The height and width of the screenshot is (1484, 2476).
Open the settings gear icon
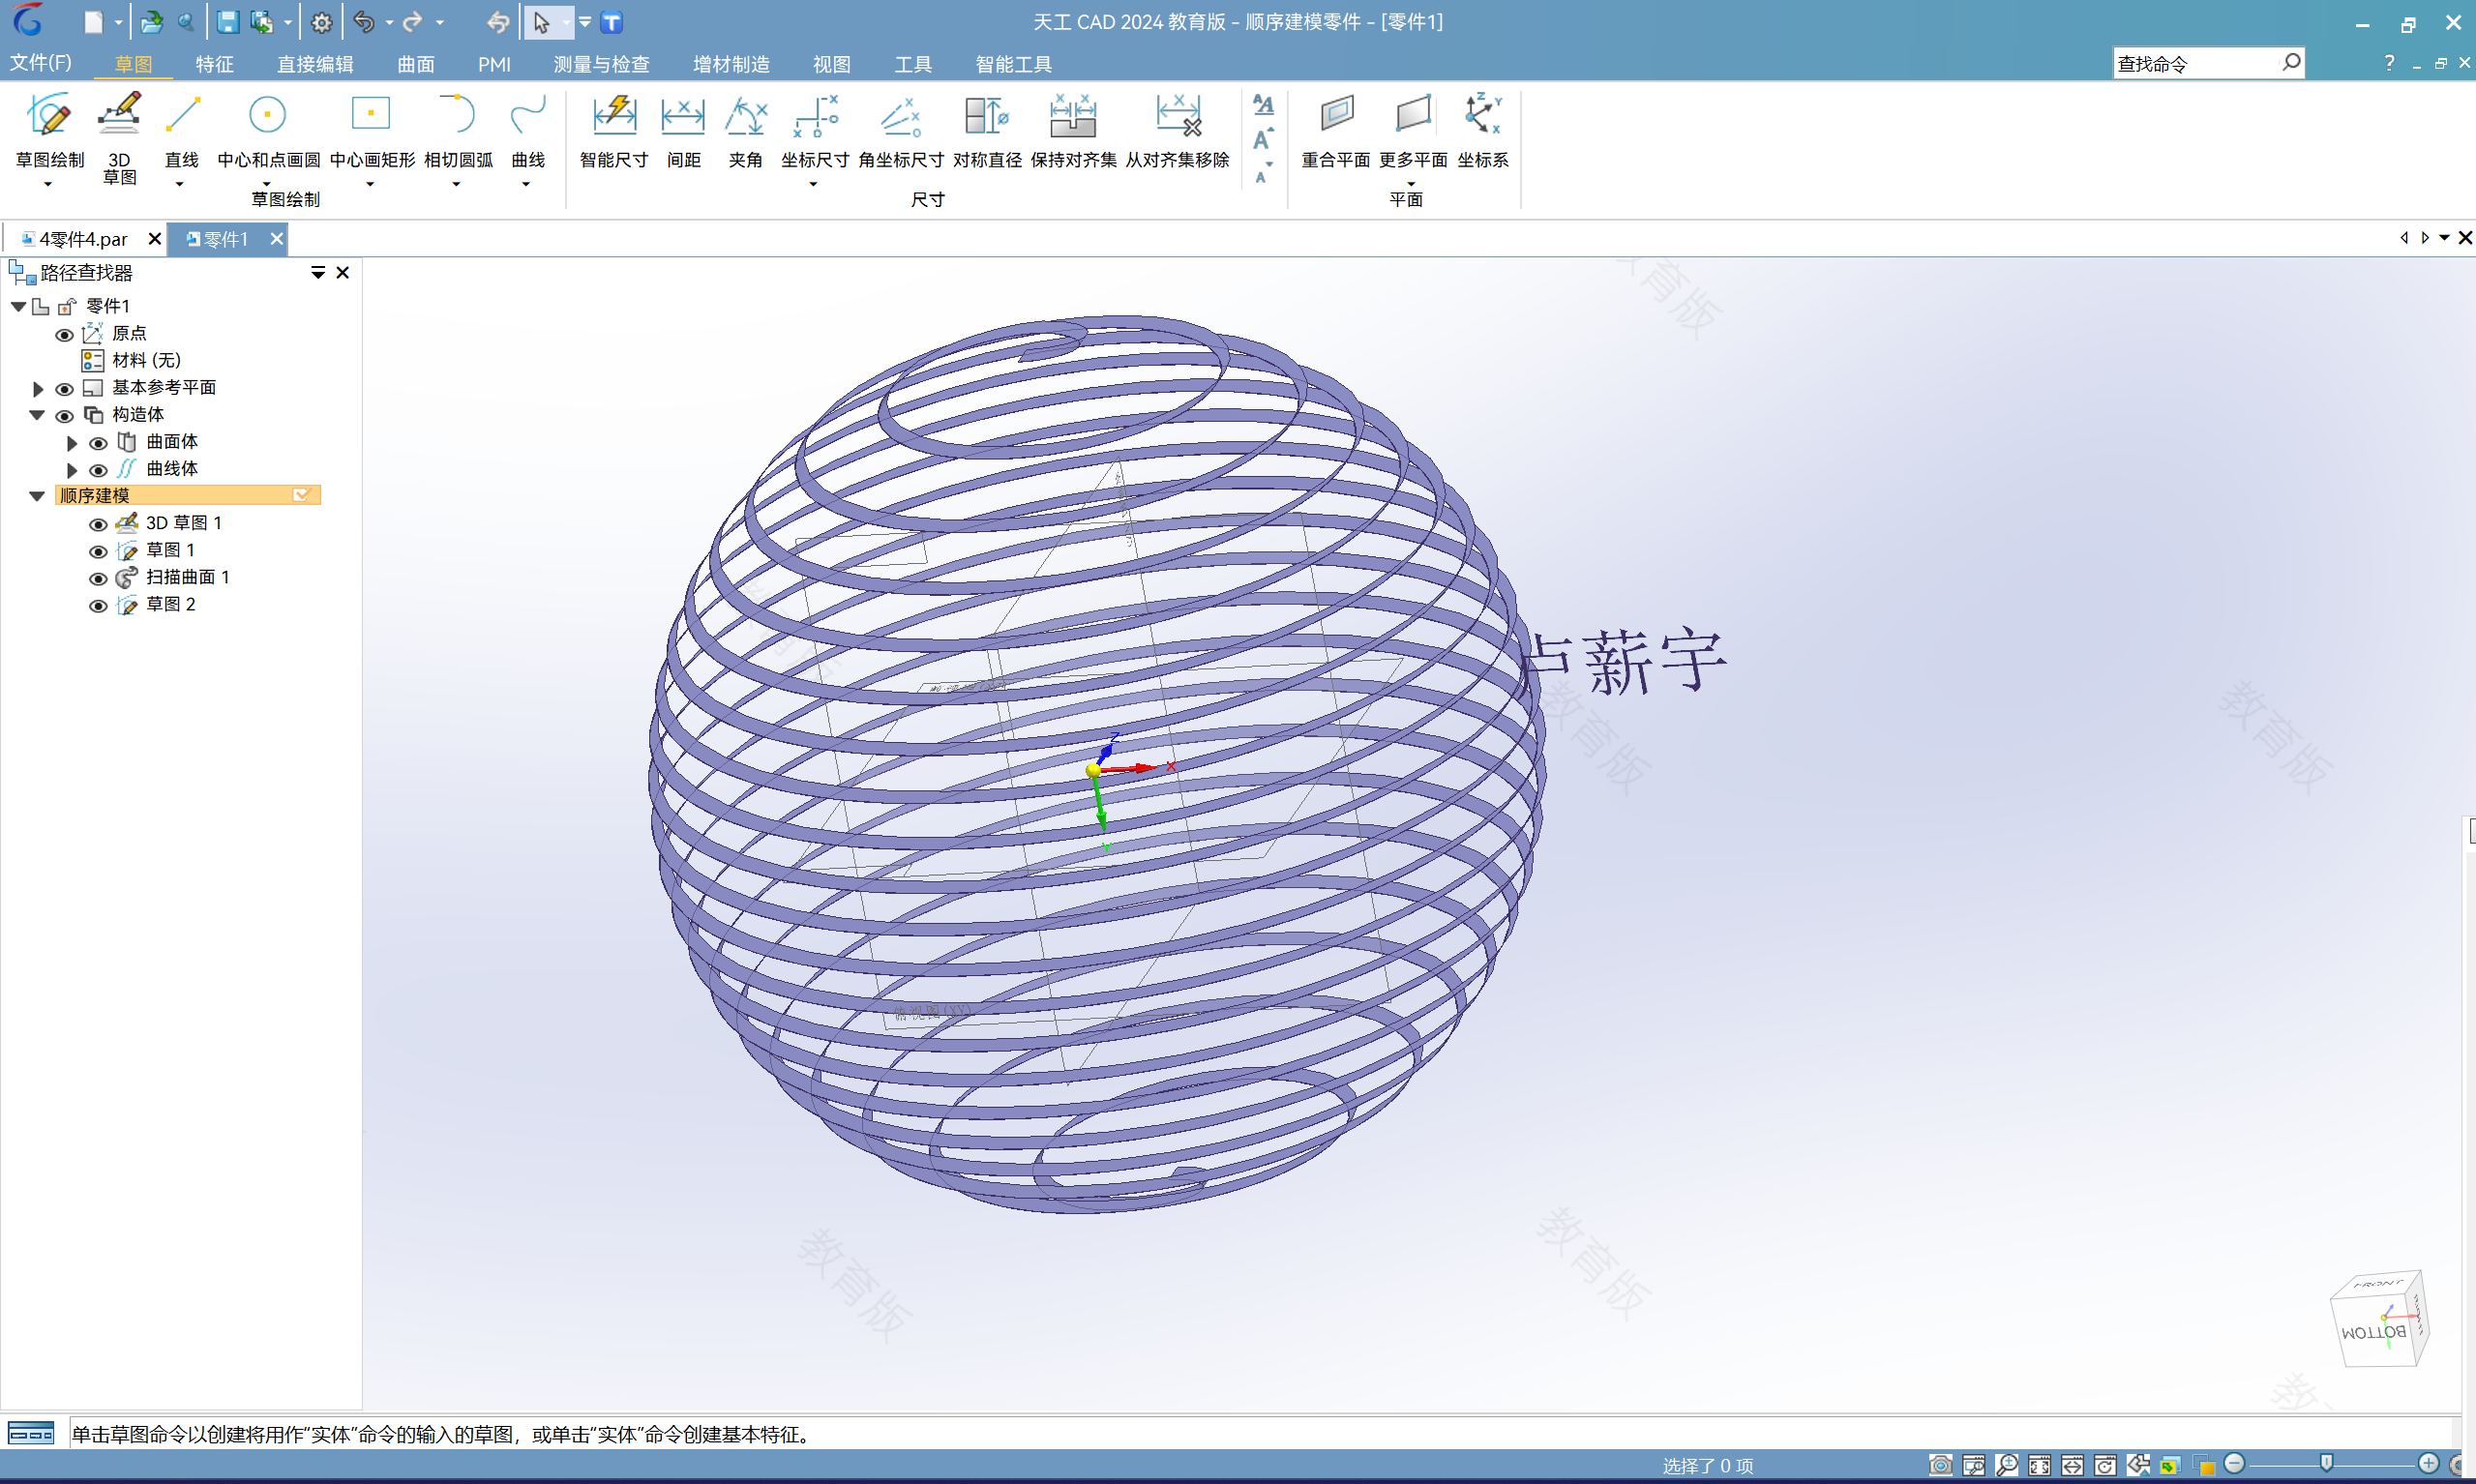coord(321,22)
